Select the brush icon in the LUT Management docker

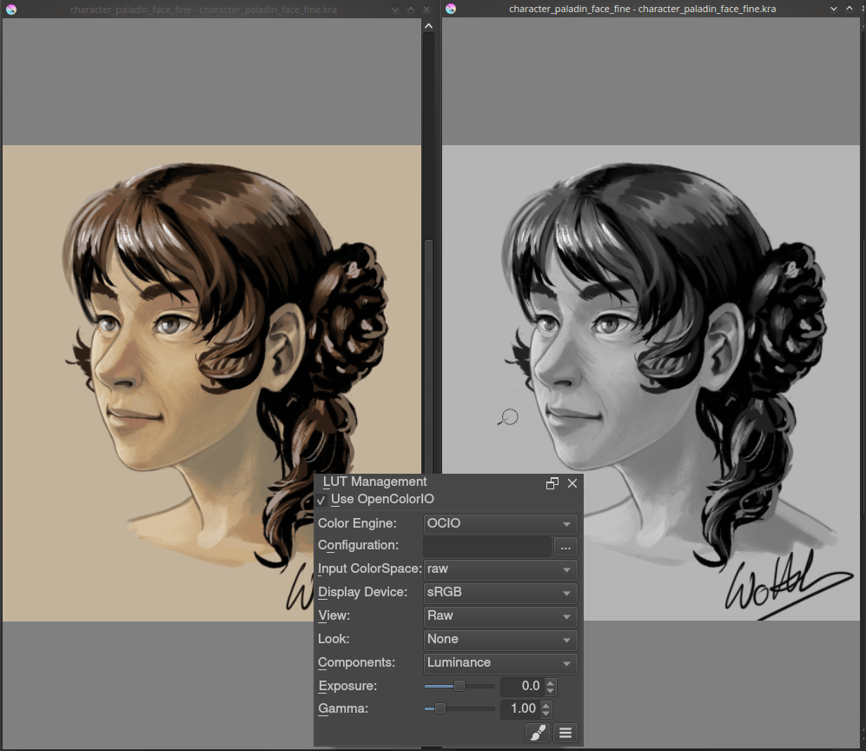pos(537,733)
